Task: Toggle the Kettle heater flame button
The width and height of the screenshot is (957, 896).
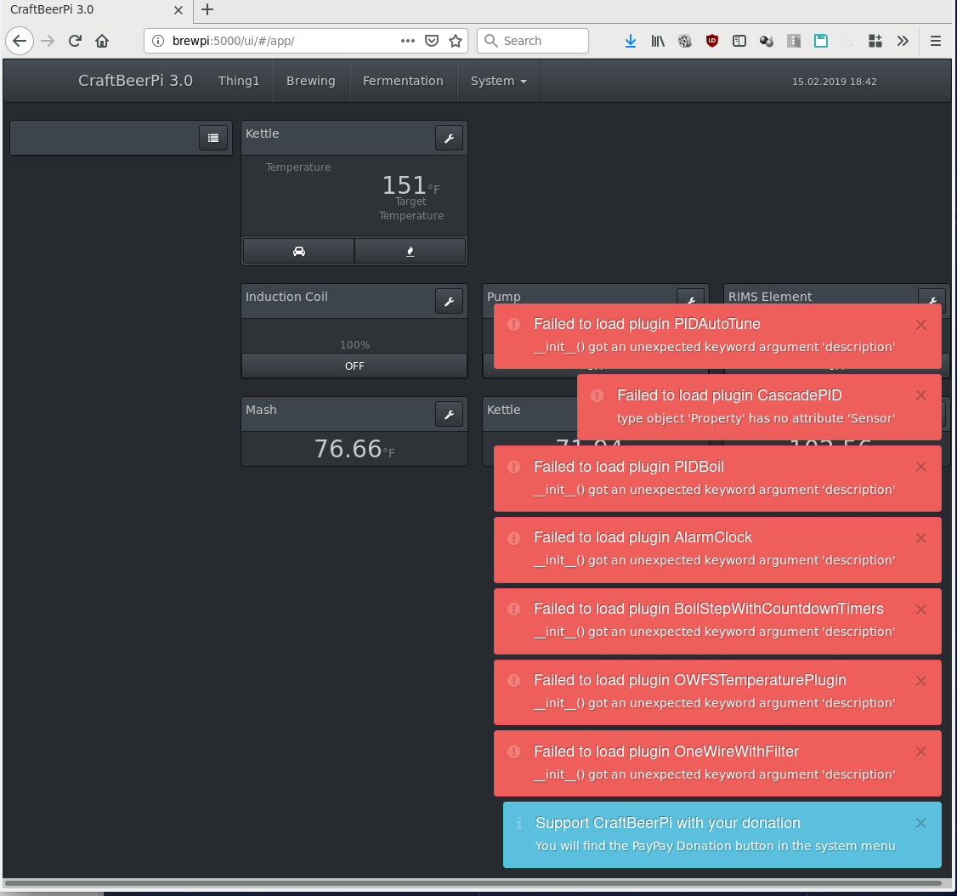Action: click(411, 251)
